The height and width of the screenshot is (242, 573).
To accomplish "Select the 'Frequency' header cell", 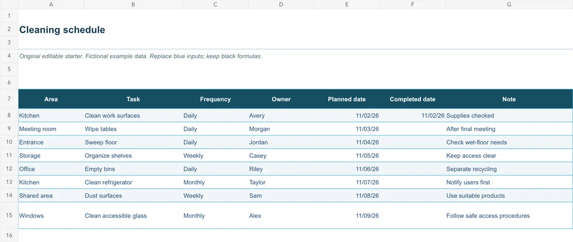I will coord(215,99).
